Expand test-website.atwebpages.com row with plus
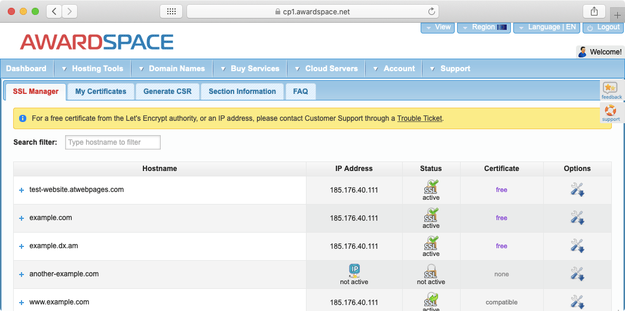The image size is (625, 311). [22, 190]
